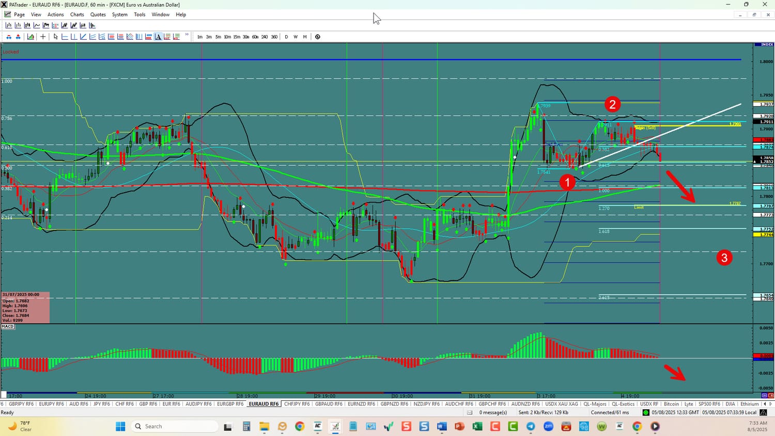Select the Daily 'D' timeframe

coord(286,37)
